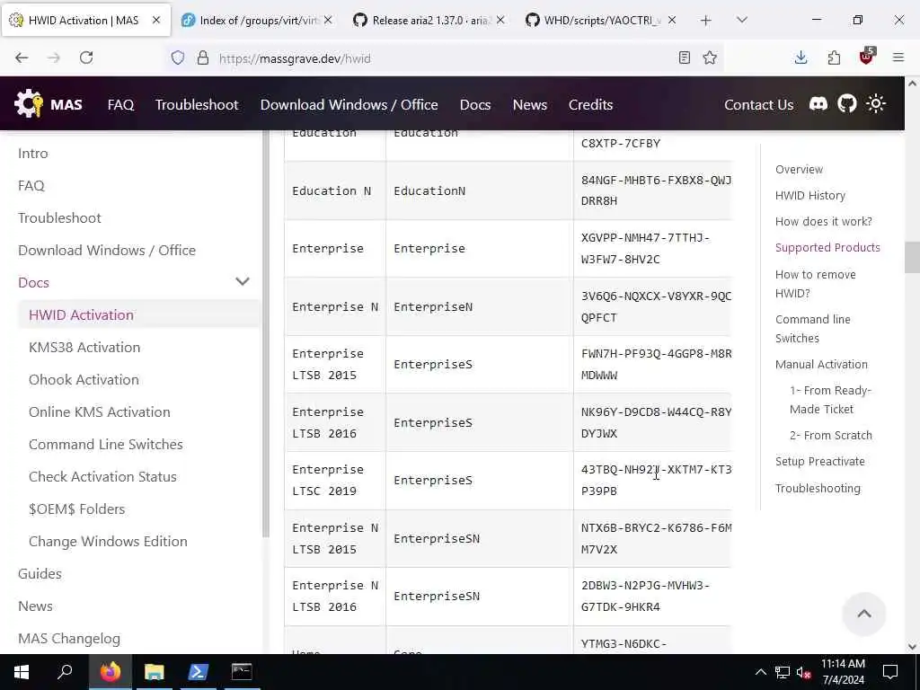Open taskbar search magnifier
This screenshot has width=920, height=690.
[x=65, y=672]
